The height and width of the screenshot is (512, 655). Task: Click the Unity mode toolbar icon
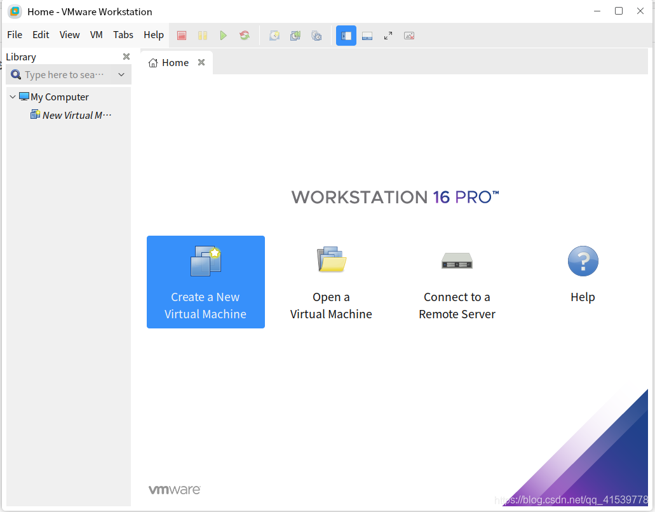tap(409, 36)
